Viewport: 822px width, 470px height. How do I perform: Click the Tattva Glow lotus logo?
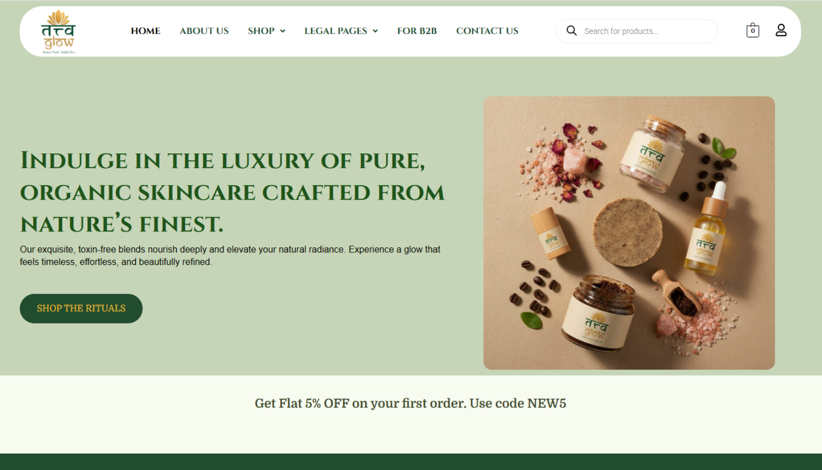tap(58, 31)
